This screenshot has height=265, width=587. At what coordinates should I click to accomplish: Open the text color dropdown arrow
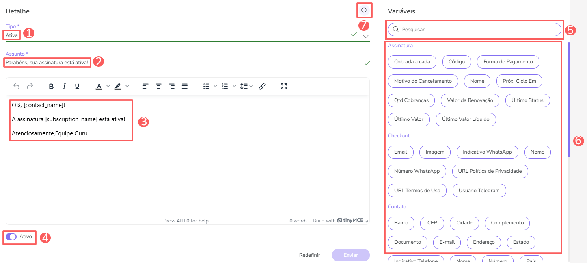tap(108, 86)
